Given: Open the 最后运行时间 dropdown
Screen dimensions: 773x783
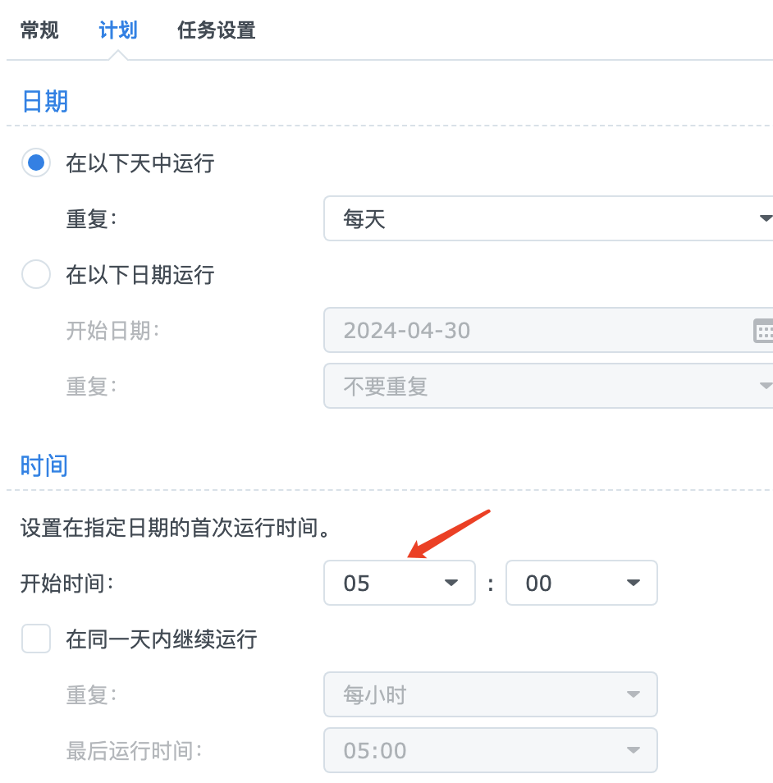Looking at the screenshot, I should (x=490, y=750).
